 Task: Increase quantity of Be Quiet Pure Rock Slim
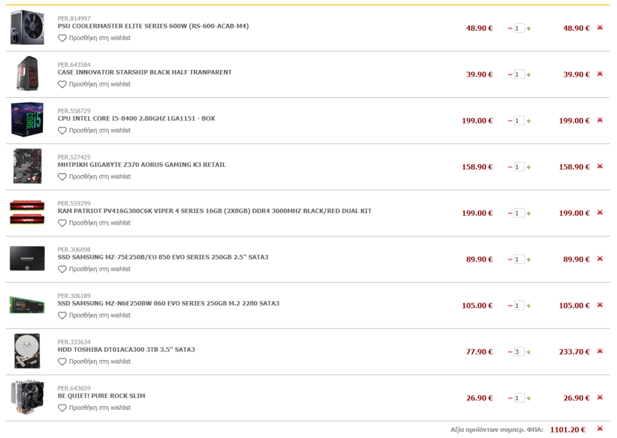(x=528, y=398)
